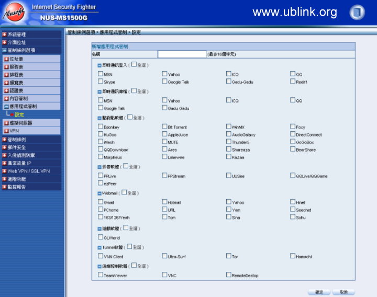Viewport: 377px width, 297px height.
Task: Collapse 遠端控制軟體 section icon
Action: (99, 266)
